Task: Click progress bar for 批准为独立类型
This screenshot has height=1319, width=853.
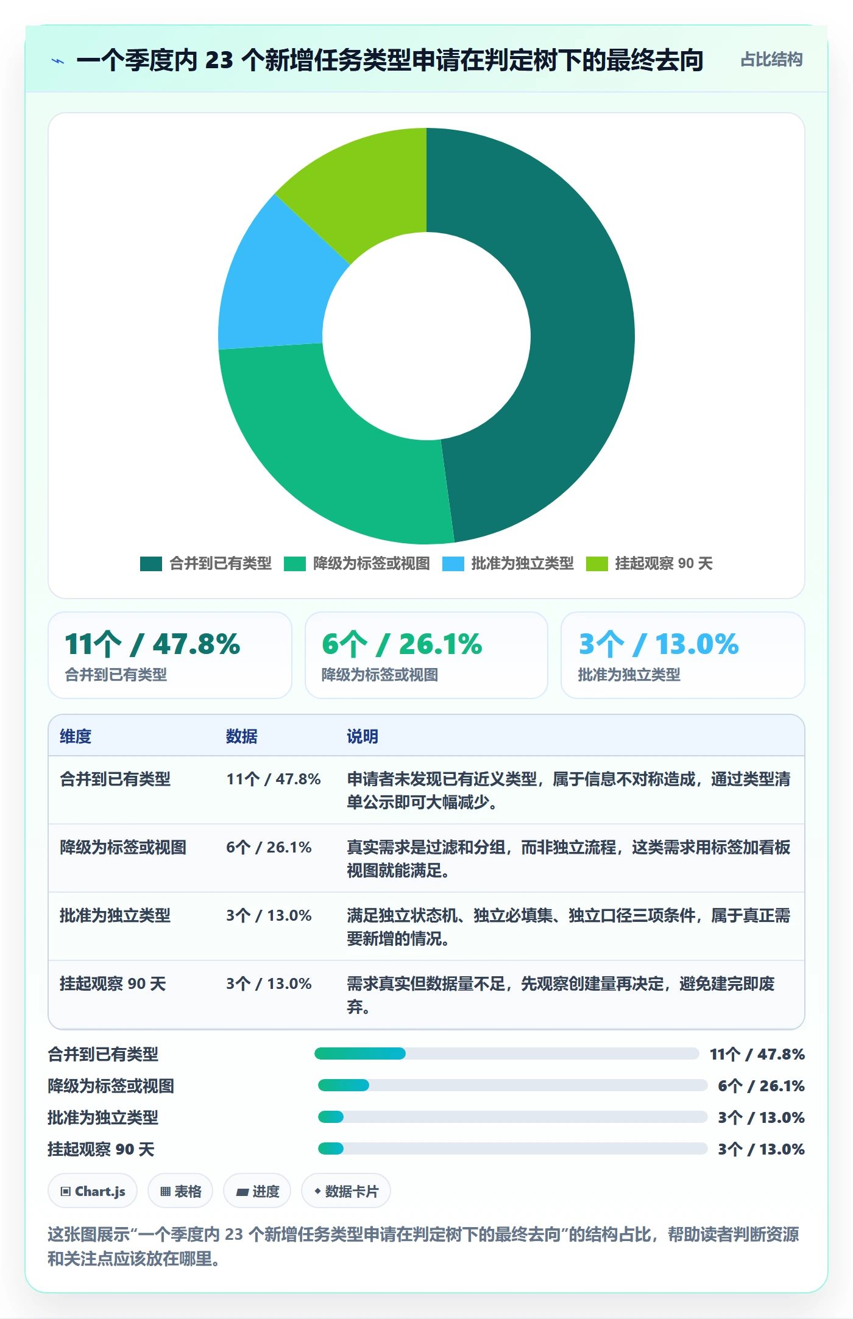Action: coord(512,1117)
